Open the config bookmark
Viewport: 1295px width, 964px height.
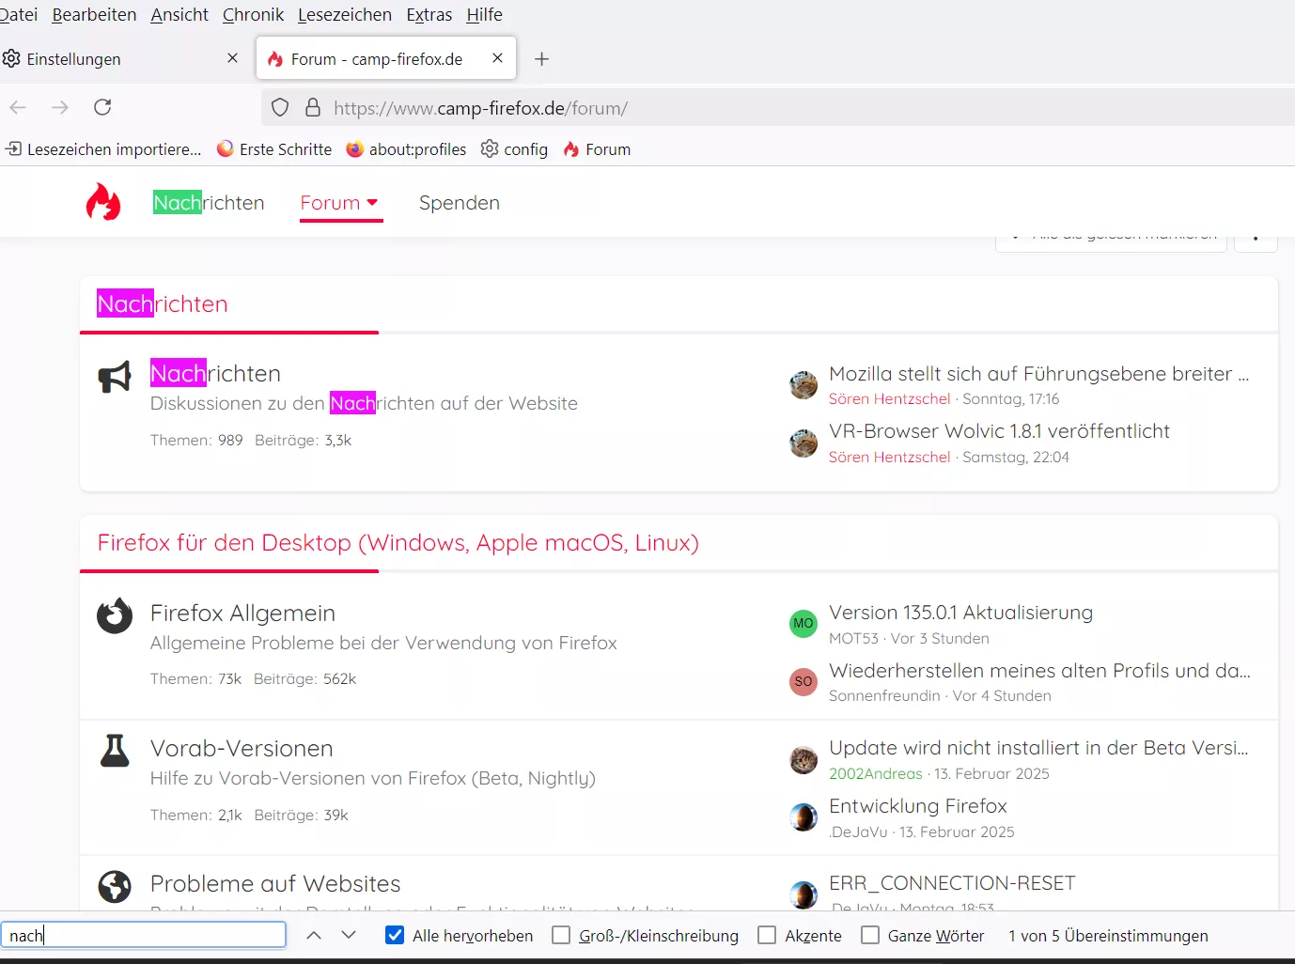point(514,149)
